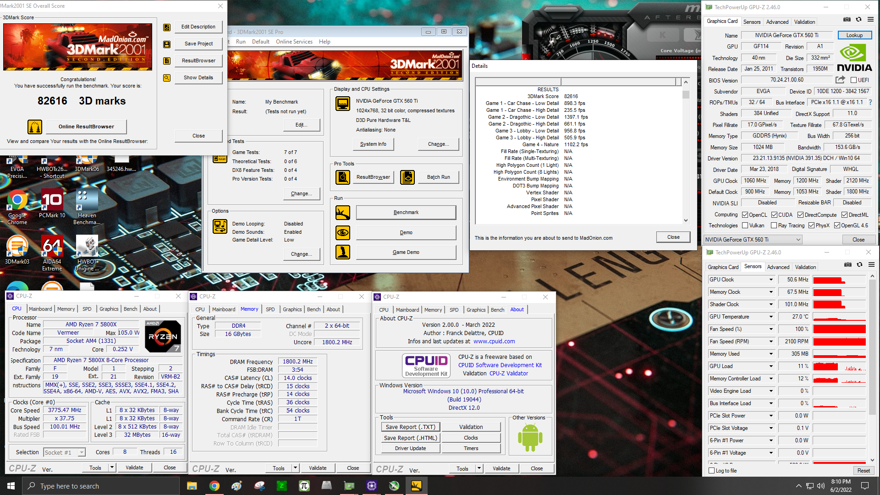The width and height of the screenshot is (880, 495).
Task: Click the Game Demo icon
Action: 343,252
